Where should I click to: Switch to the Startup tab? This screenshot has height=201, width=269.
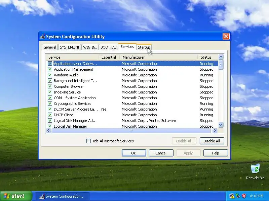pyautogui.click(x=144, y=47)
